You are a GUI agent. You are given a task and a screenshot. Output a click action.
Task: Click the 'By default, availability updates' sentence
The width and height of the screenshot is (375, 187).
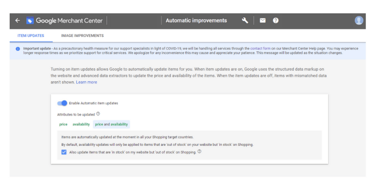click(157, 145)
